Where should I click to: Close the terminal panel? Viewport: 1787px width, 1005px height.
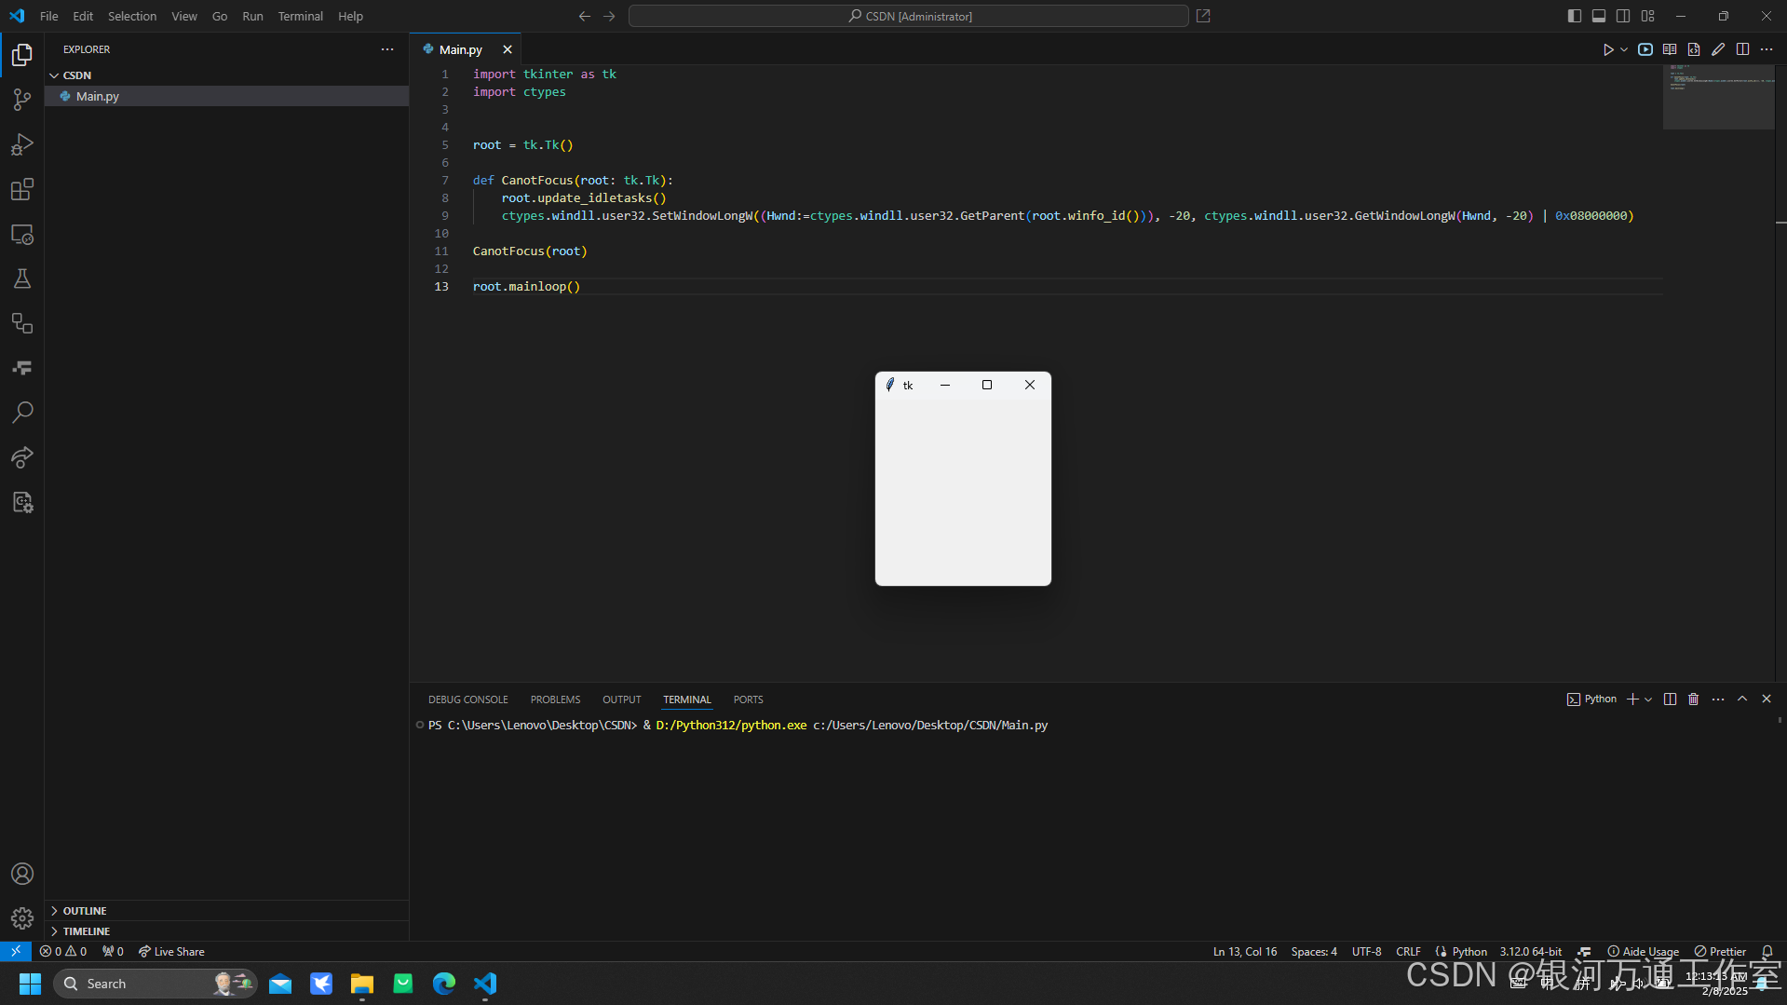pos(1767,699)
